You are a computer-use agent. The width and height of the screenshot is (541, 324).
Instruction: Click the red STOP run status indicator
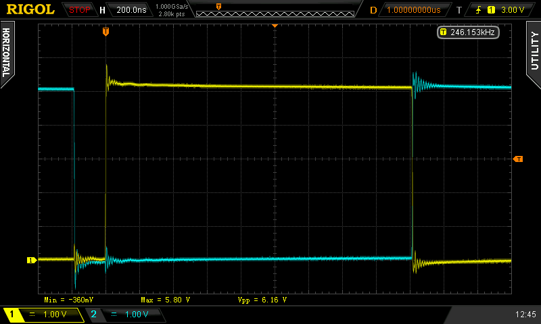[79, 10]
